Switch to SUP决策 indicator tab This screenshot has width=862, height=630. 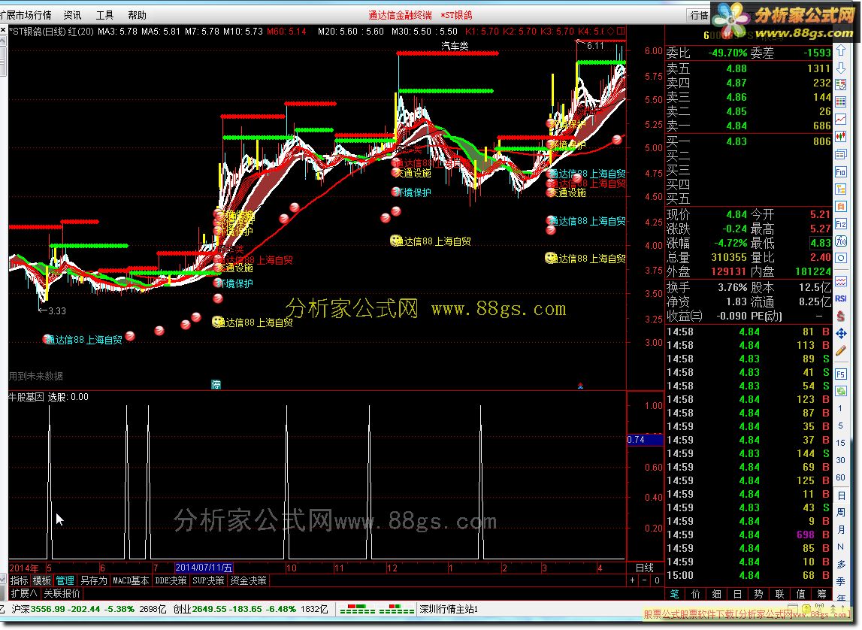pyautogui.click(x=208, y=580)
